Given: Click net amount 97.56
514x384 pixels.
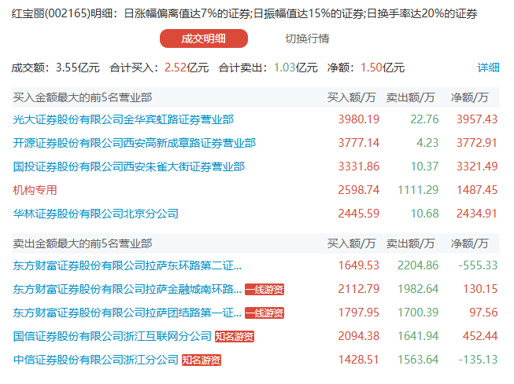Looking at the screenshot, I should (x=483, y=313).
